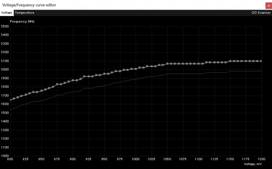Select the curve point at 1025 mV
The image size is (272, 169).
151,66
